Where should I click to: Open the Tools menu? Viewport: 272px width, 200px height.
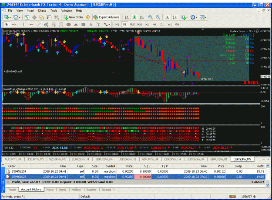[x=54, y=10]
